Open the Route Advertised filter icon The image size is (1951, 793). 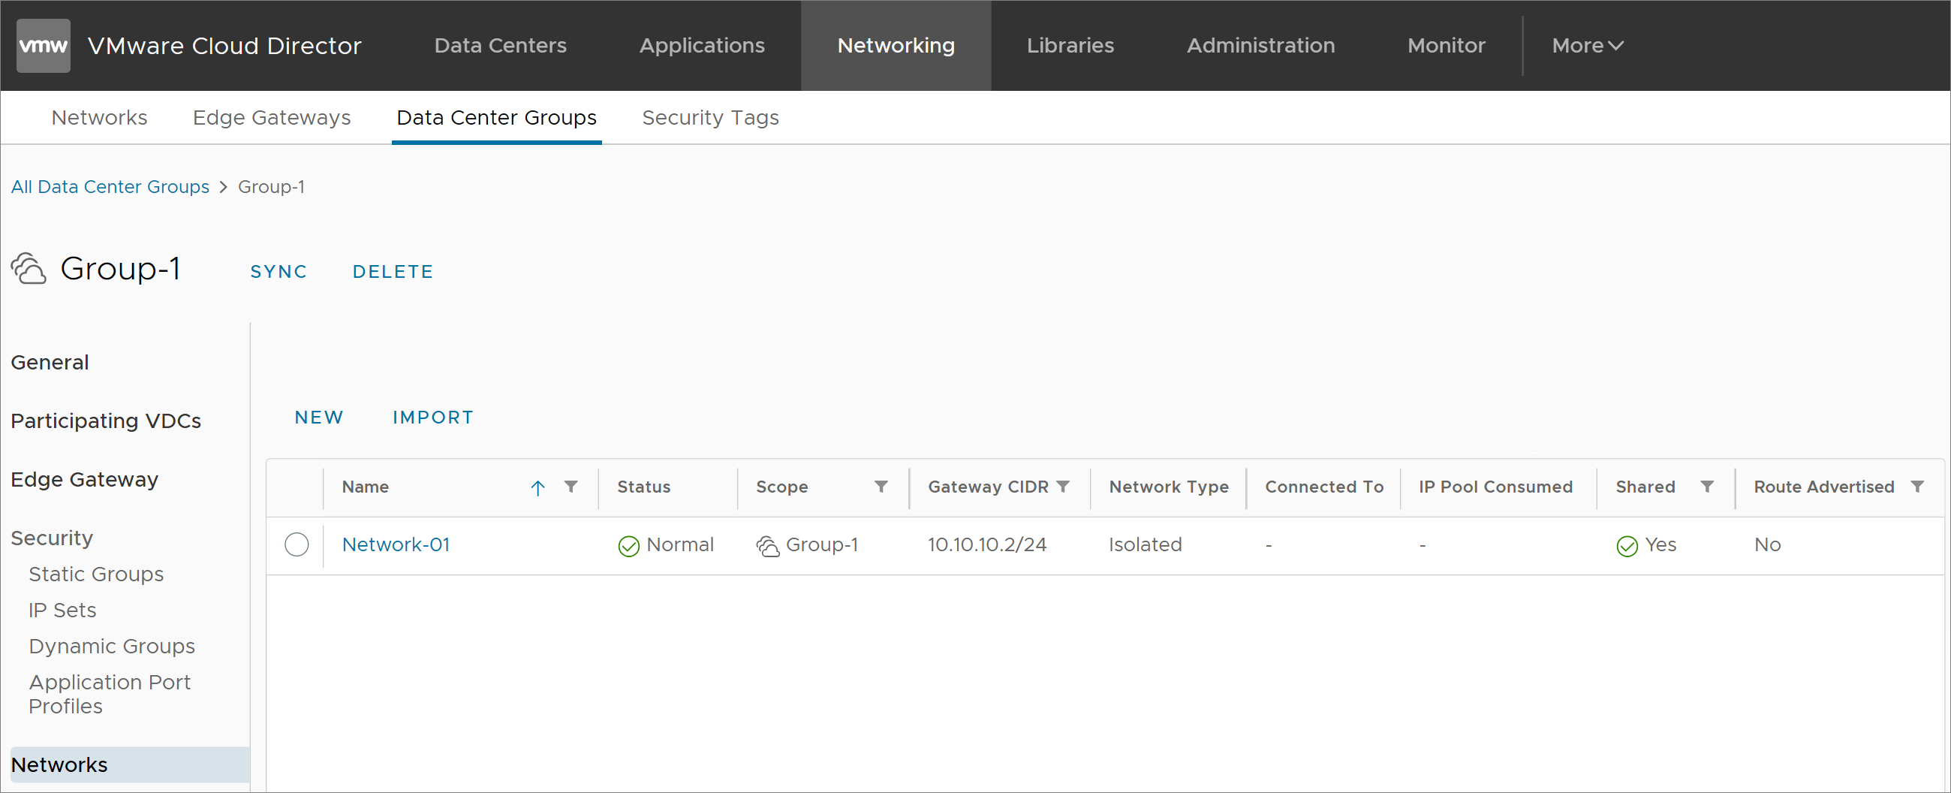click(x=1917, y=487)
